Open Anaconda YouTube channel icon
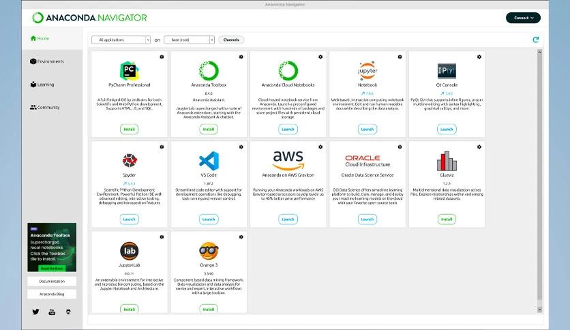570x330 pixels. click(52, 312)
